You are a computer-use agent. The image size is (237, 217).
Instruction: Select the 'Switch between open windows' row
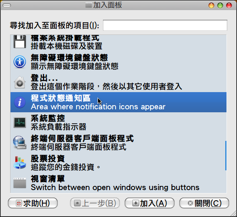[118, 183]
